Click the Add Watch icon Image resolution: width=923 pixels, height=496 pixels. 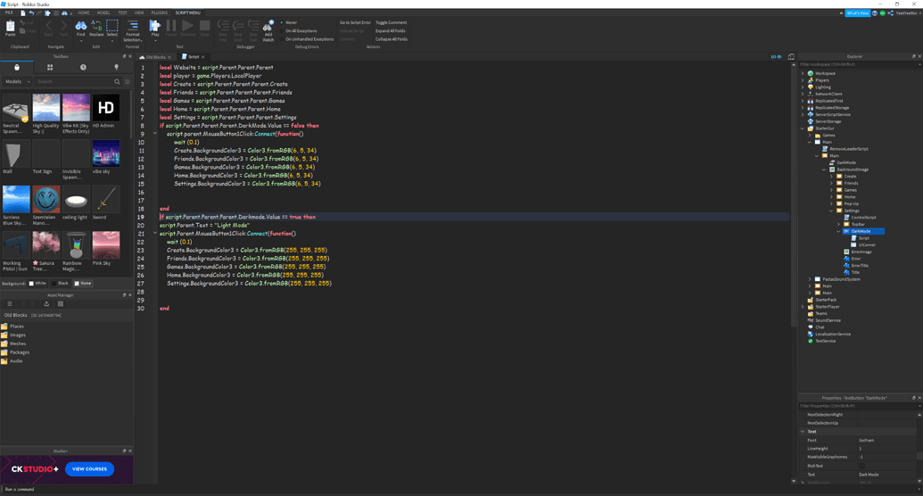tap(268, 26)
